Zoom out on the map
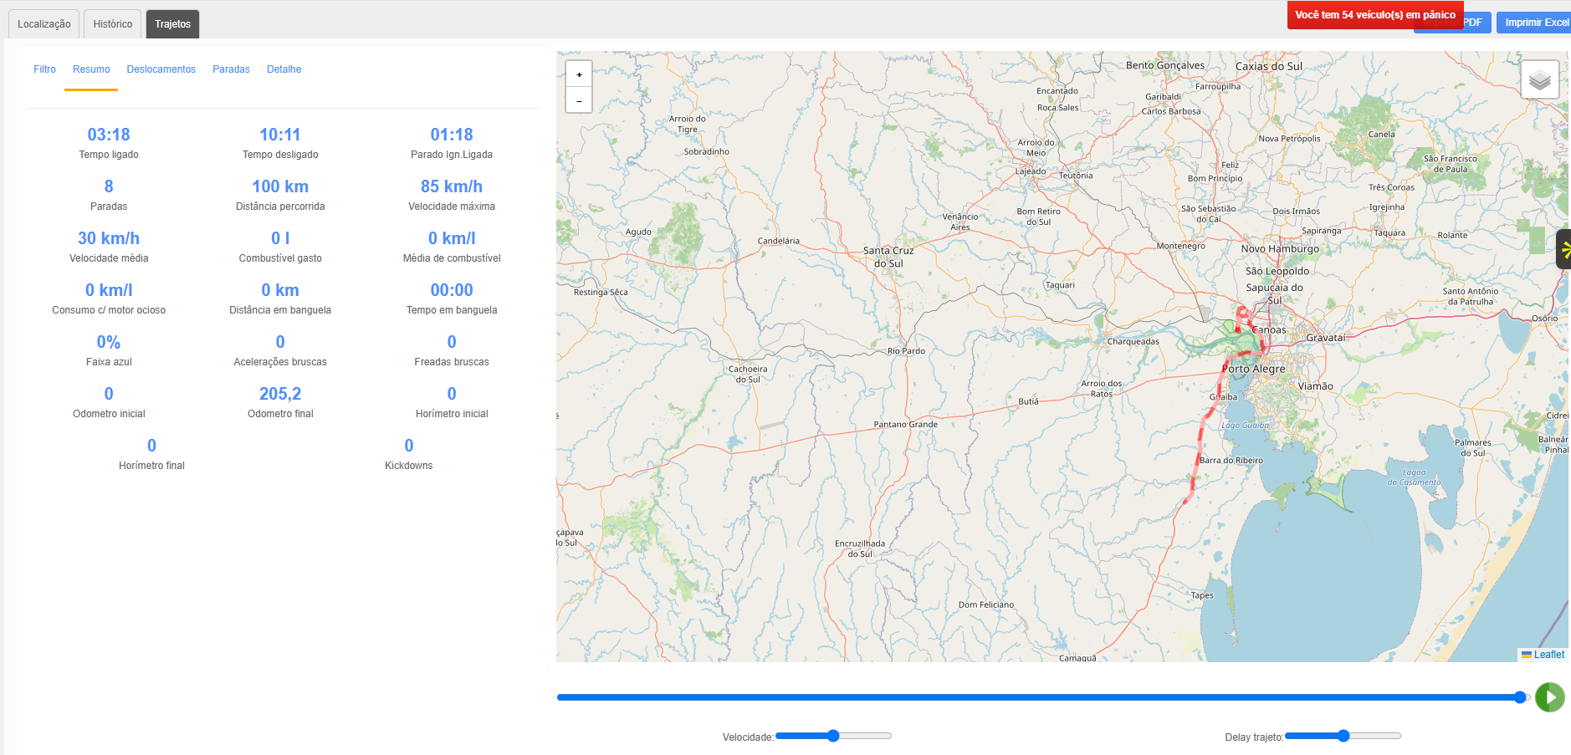This screenshot has height=755, width=1571. [579, 100]
